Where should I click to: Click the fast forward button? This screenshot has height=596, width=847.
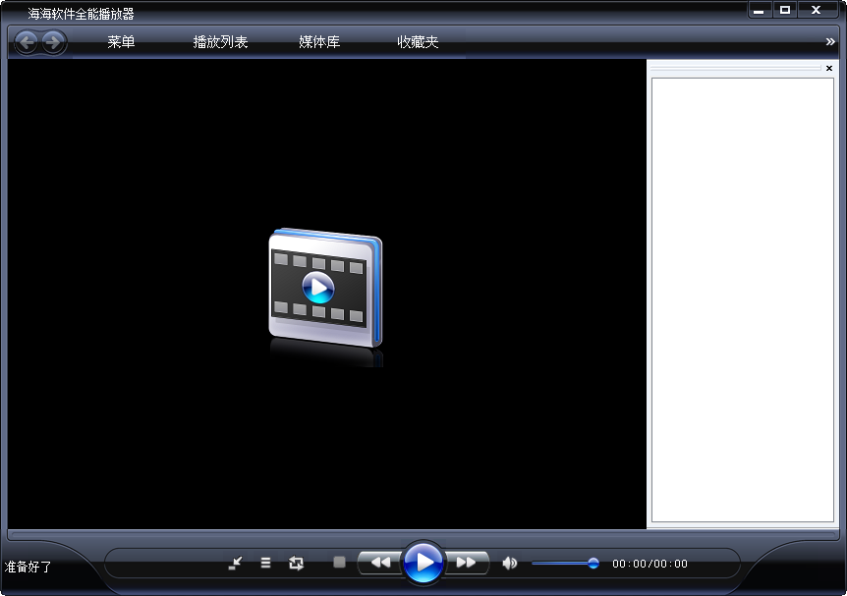pos(467,563)
